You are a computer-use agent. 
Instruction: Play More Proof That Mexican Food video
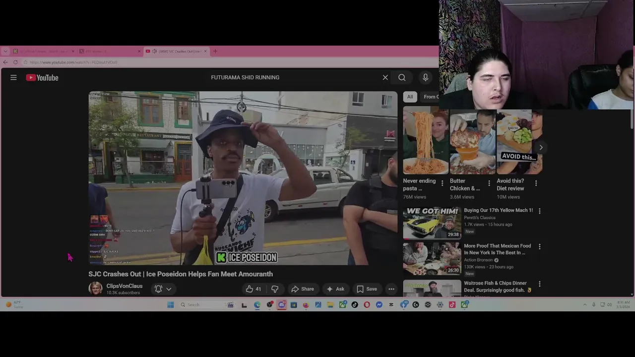tap(432, 258)
